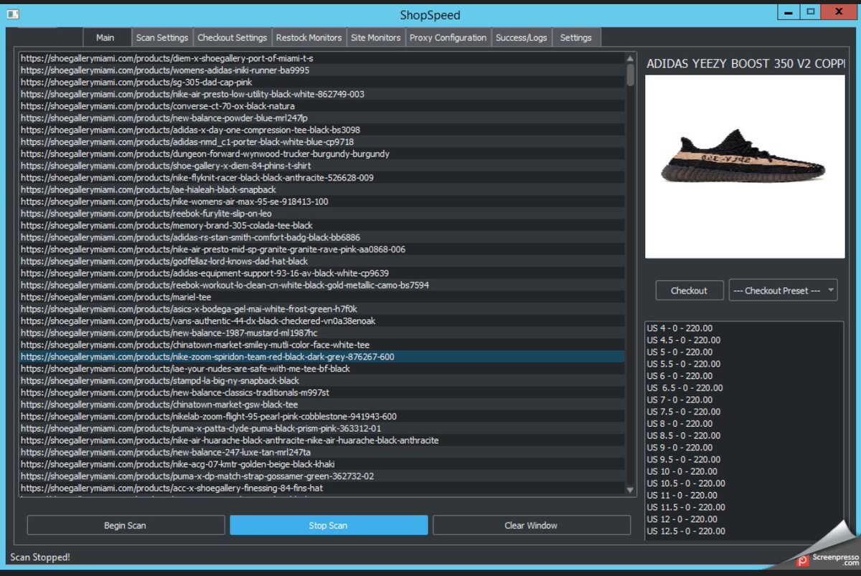Open the Restock Monitors tab

[x=309, y=37]
